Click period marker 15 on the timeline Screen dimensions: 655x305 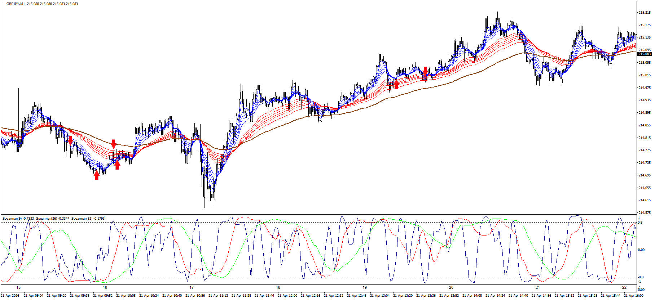[18, 287]
